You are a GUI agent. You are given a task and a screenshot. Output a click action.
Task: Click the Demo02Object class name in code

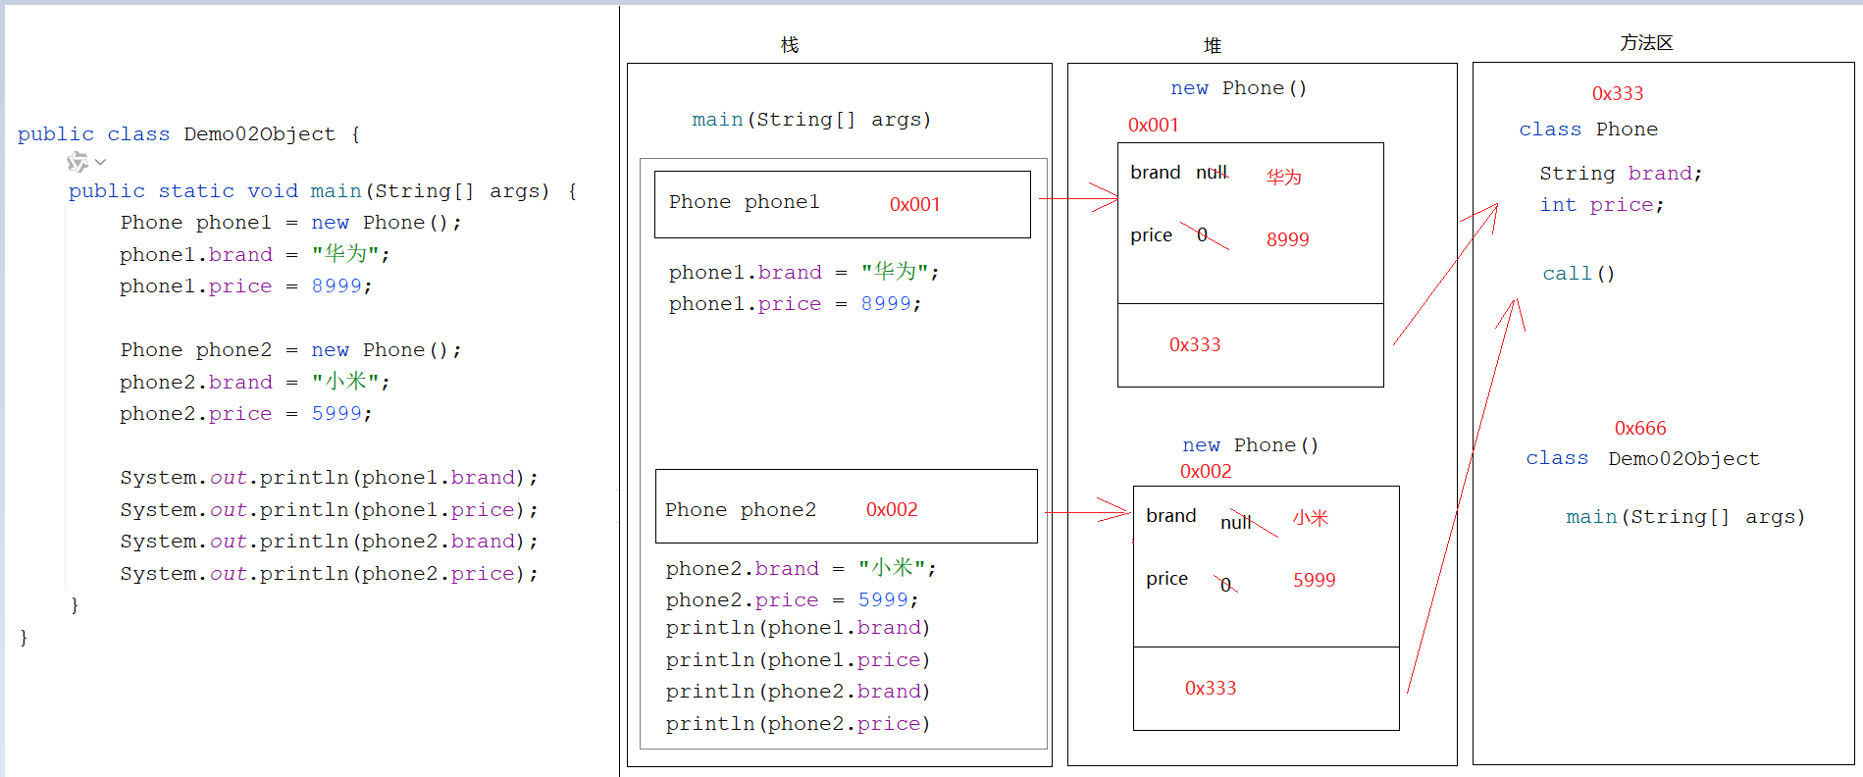259,134
